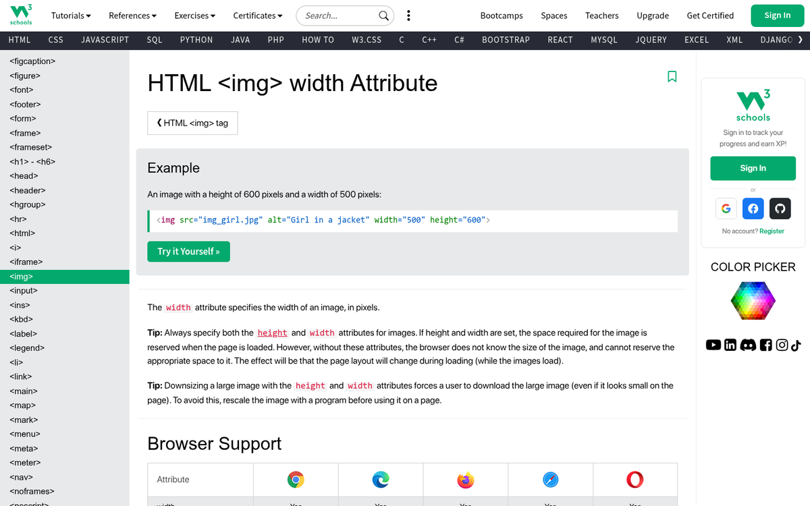Follow the Register link
The height and width of the screenshot is (506, 810).
(772, 231)
